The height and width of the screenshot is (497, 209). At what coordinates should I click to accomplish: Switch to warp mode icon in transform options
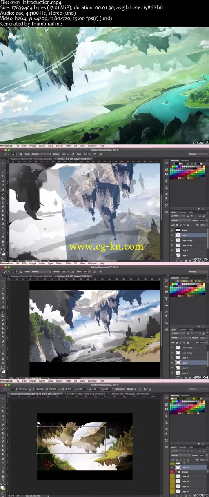pyautogui.click(x=140, y=389)
